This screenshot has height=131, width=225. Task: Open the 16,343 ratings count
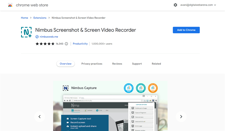click(60, 44)
